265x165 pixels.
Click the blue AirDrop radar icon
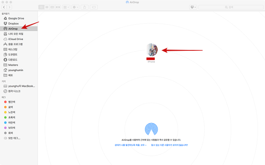click(x=151, y=129)
